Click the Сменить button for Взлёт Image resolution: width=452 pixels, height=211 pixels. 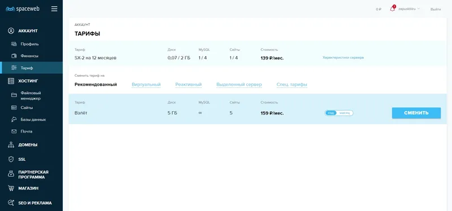click(416, 113)
